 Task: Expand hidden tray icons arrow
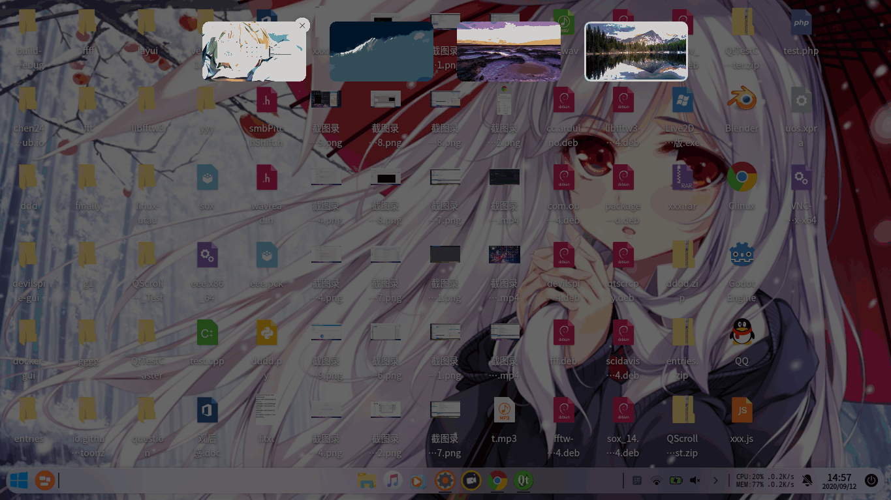(715, 480)
